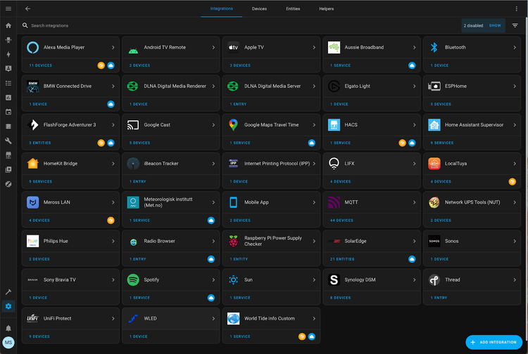Open Overview home icon in sidebar
Viewport: 528px width, 354px height.
click(8, 25)
